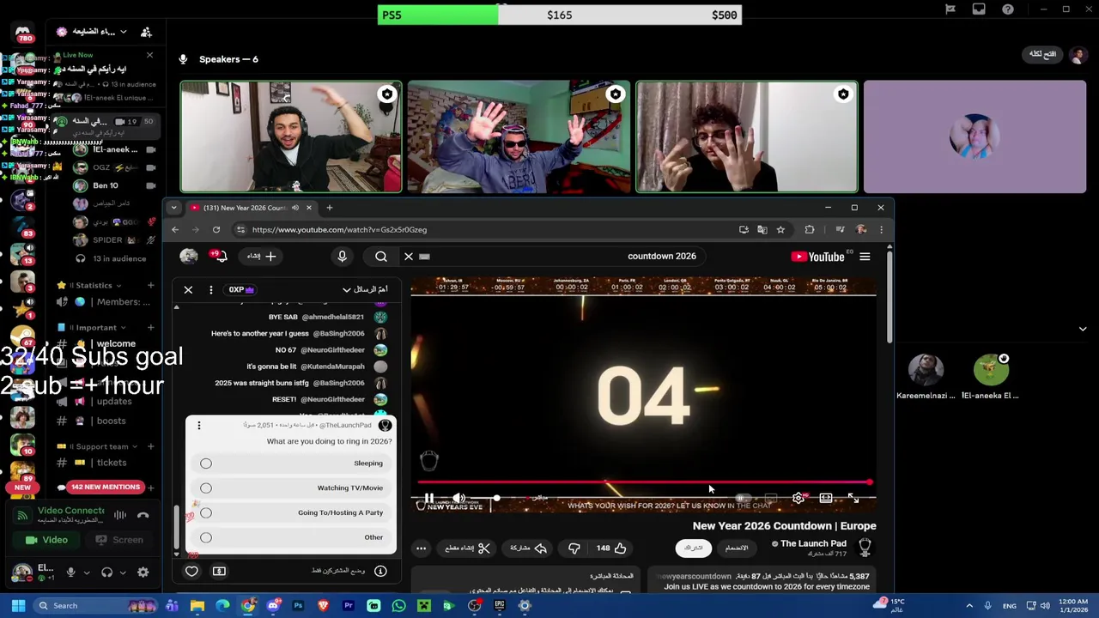This screenshot has height=618, width=1099.
Task: Toggle Discord microphone mute
Action: point(71,572)
